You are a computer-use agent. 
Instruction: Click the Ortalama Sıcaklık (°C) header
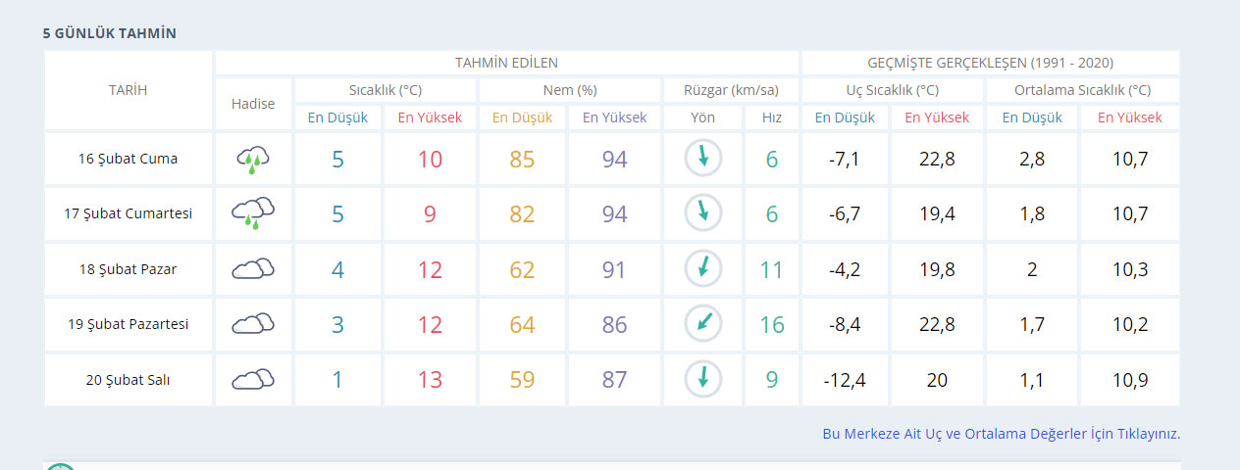click(1082, 90)
